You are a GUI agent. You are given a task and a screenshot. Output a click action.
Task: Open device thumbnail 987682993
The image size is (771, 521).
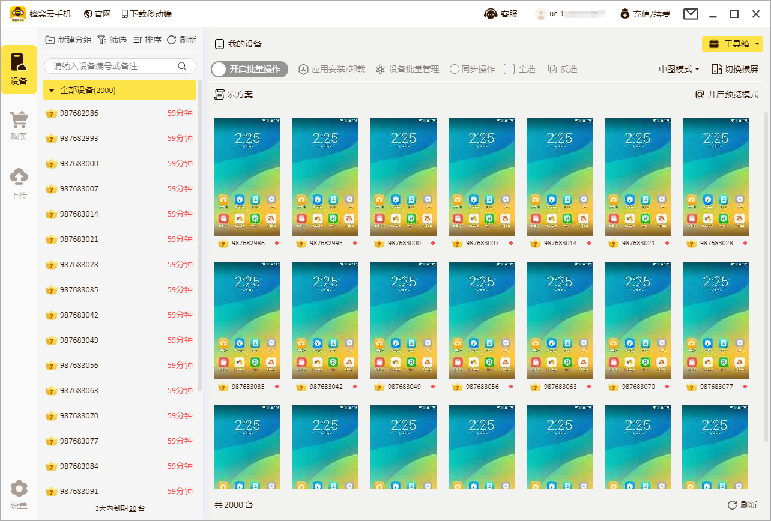pos(325,176)
